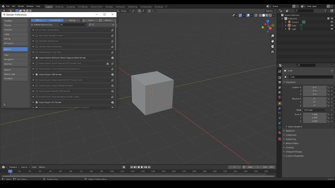Hide the Cube in the outliner

332,26
